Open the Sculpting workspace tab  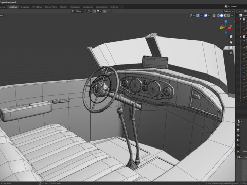tap(25, 7)
